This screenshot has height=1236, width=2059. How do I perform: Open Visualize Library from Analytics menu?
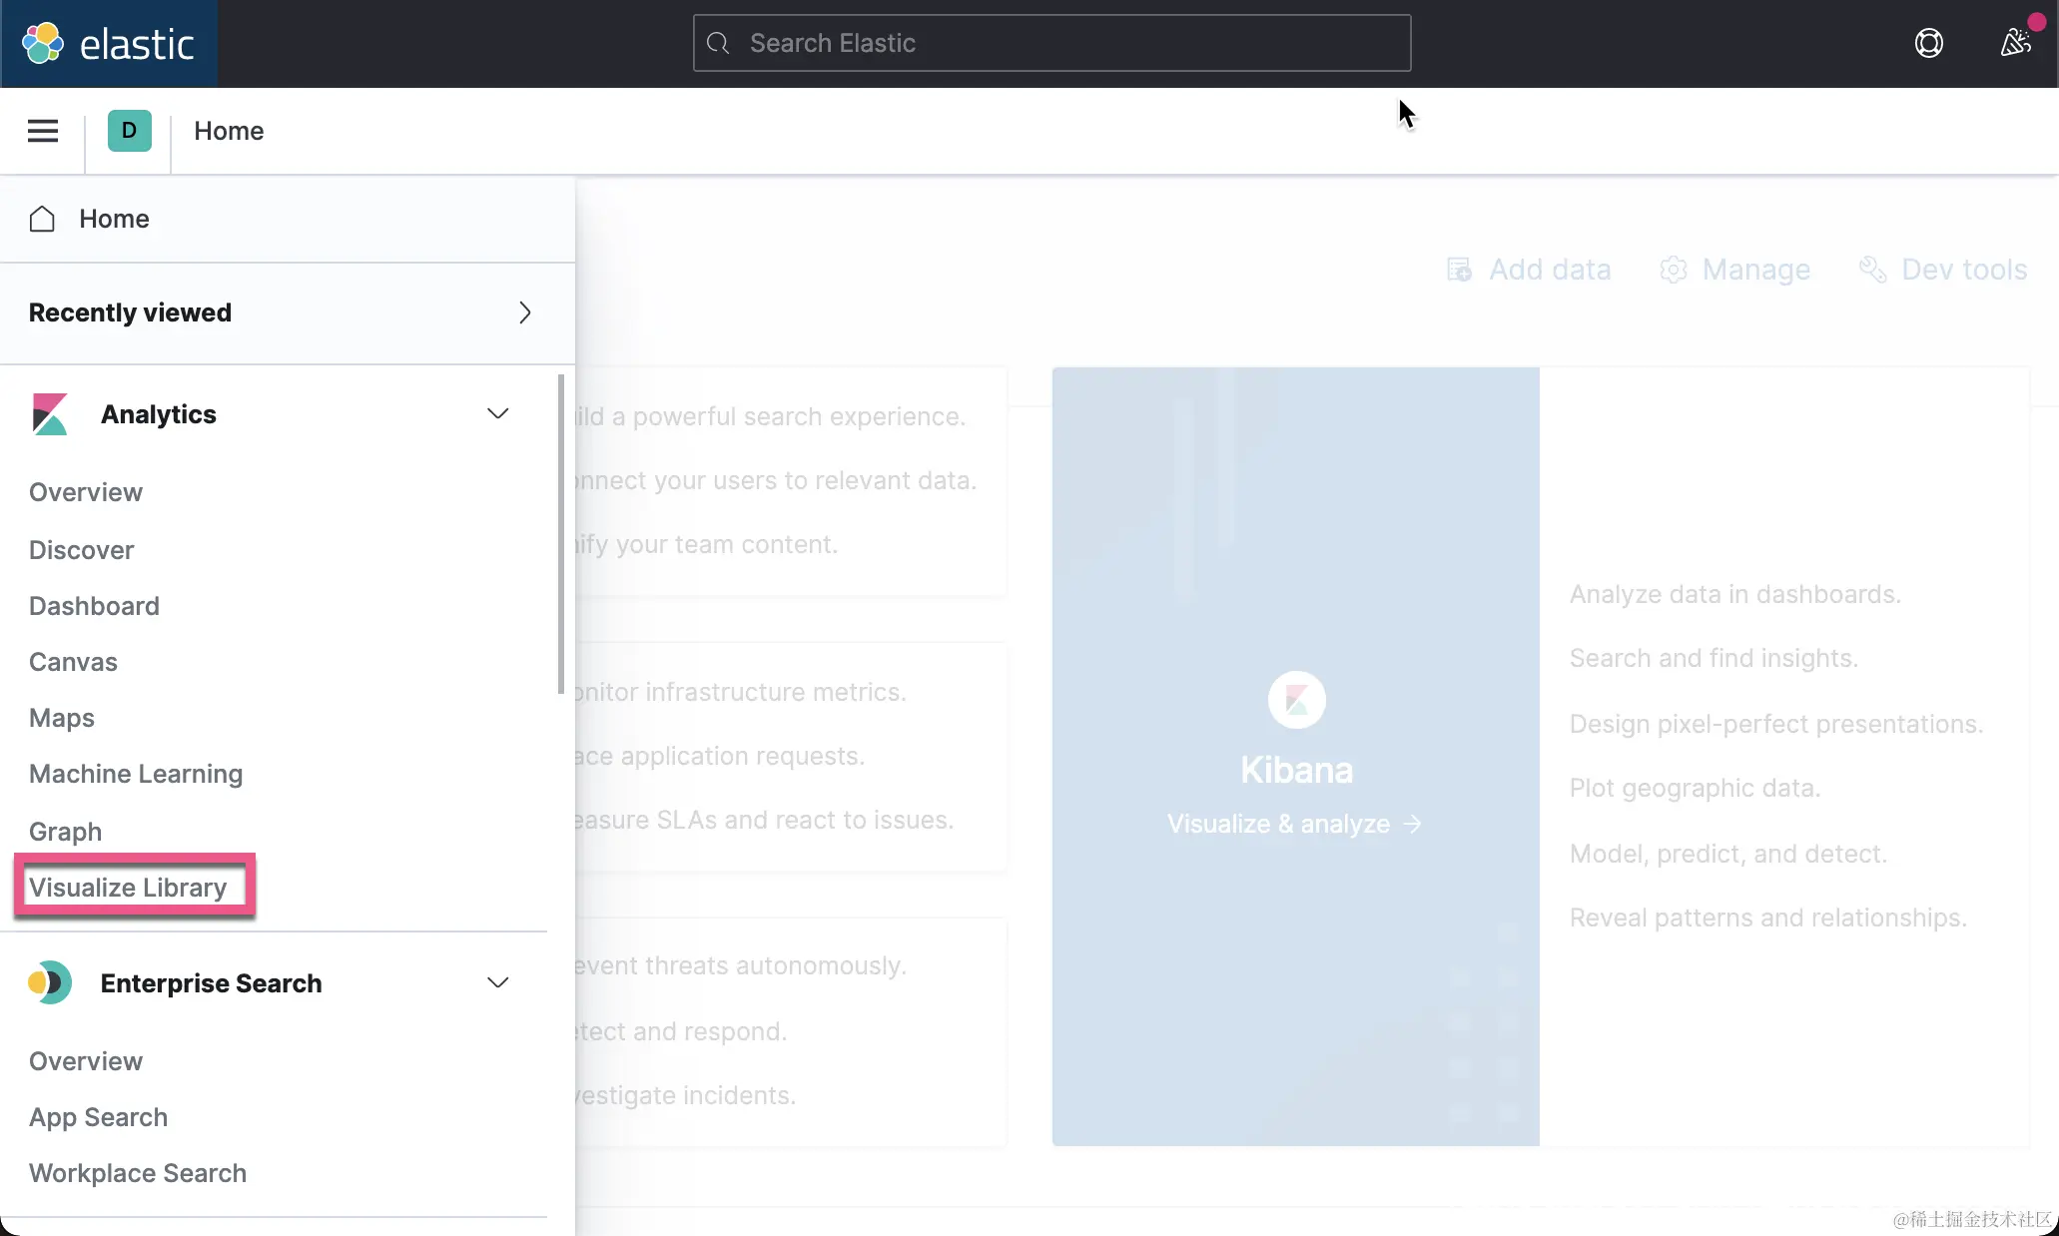tap(128, 887)
